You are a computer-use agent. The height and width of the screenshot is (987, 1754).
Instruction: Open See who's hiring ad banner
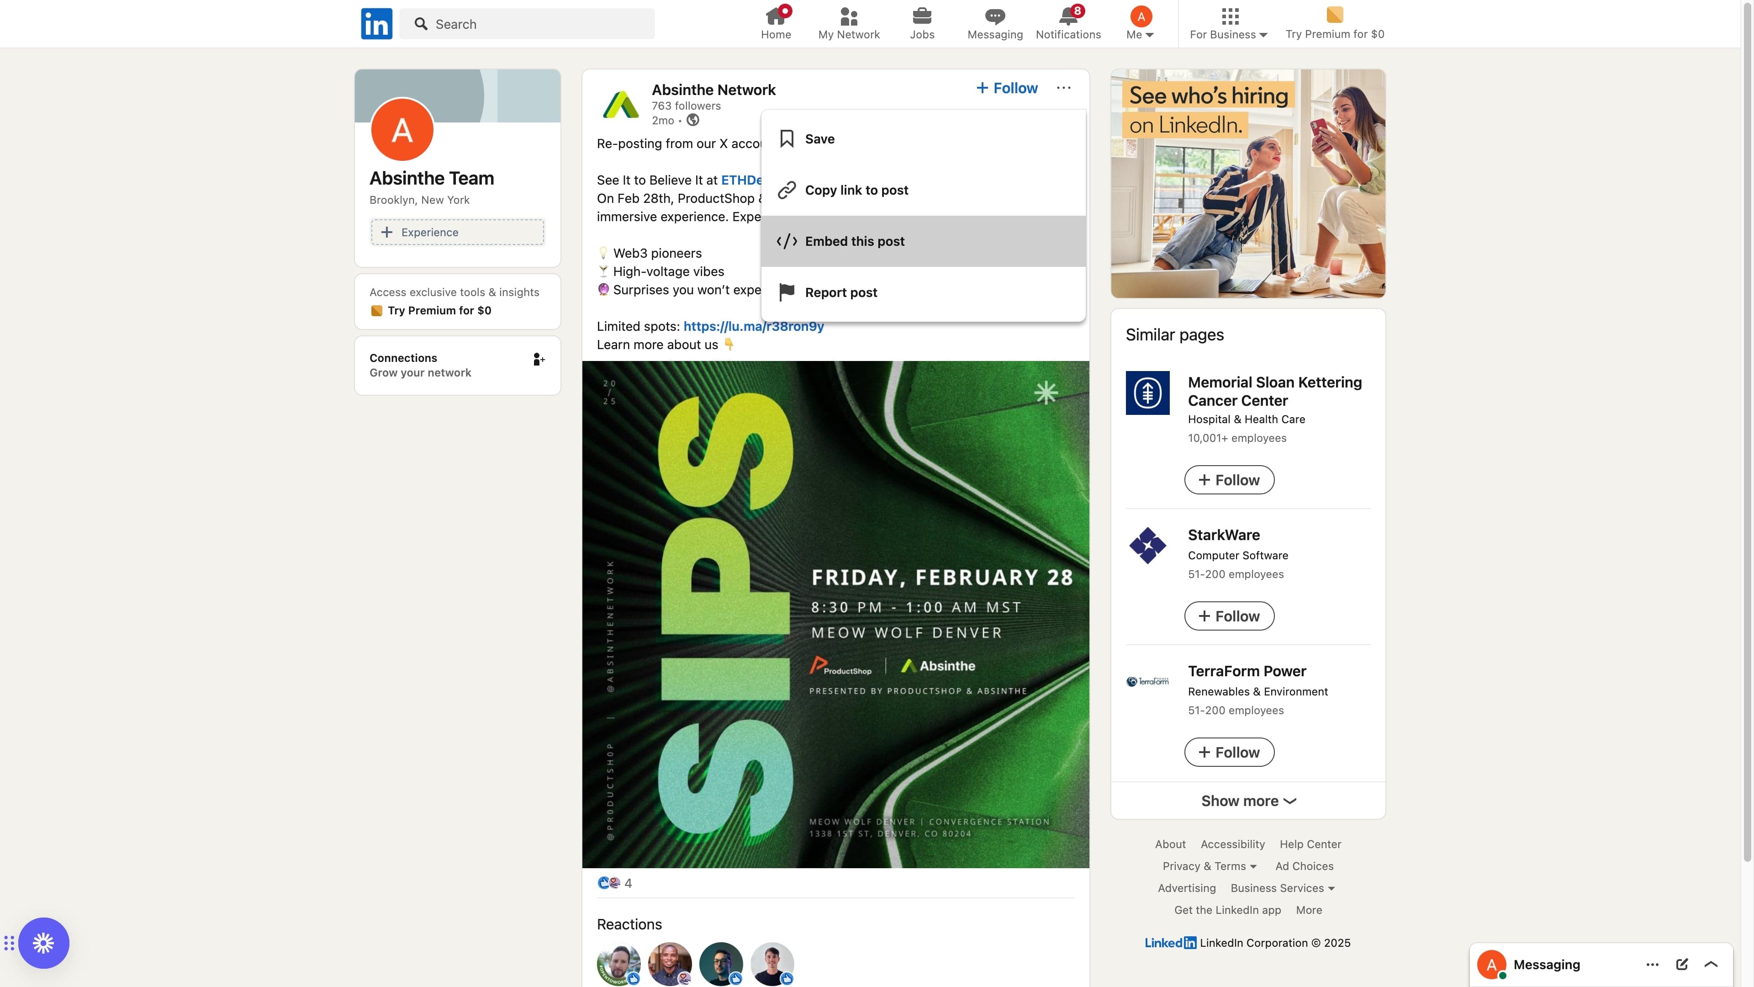1247,183
